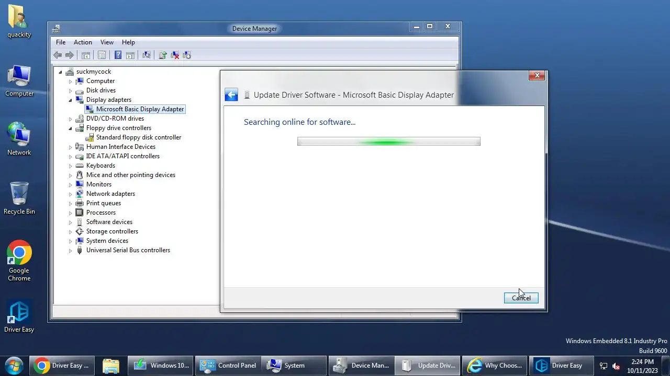Click the Show desktop strip beside the clock
The height and width of the screenshot is (376, 670).
point(666,366)
